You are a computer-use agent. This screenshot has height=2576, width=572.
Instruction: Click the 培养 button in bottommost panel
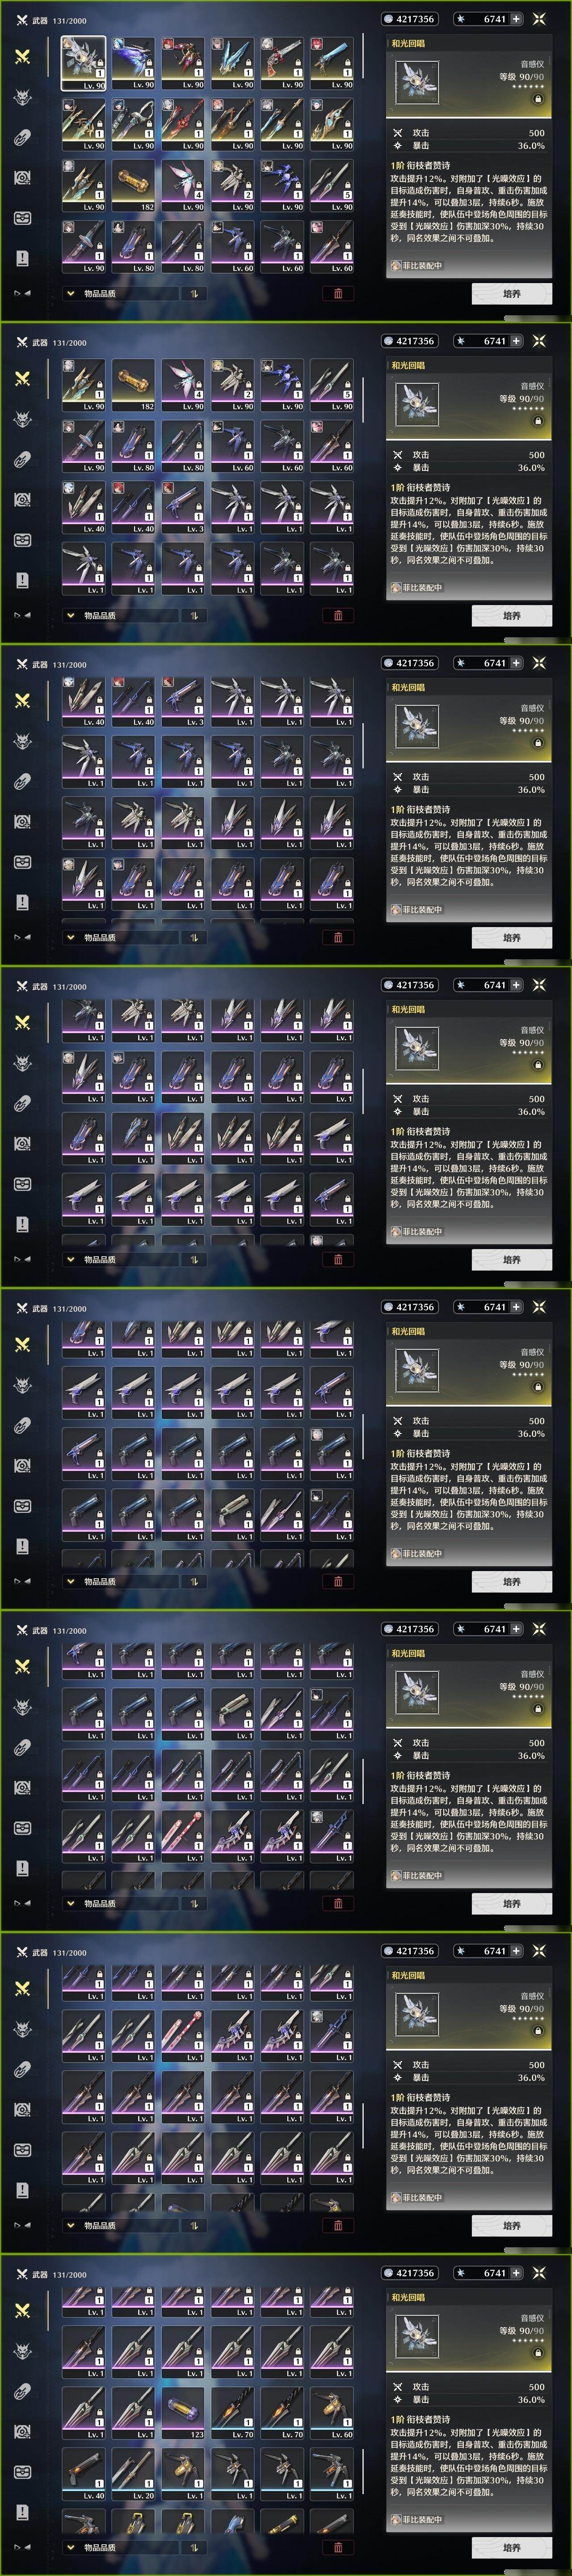coord(511,2547)
